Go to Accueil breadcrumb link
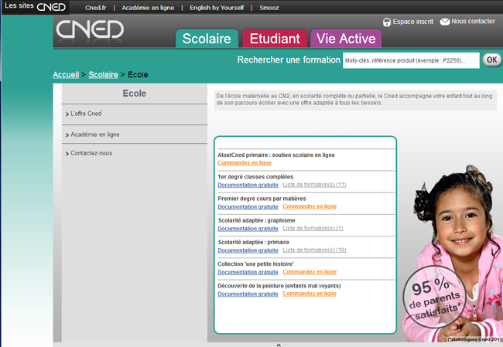Screen dimensions: 503x347 [66, 75]
